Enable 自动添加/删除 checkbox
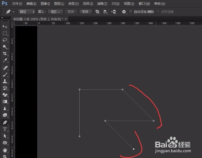This screenshot has height=158, width=202. pos(131,12)
